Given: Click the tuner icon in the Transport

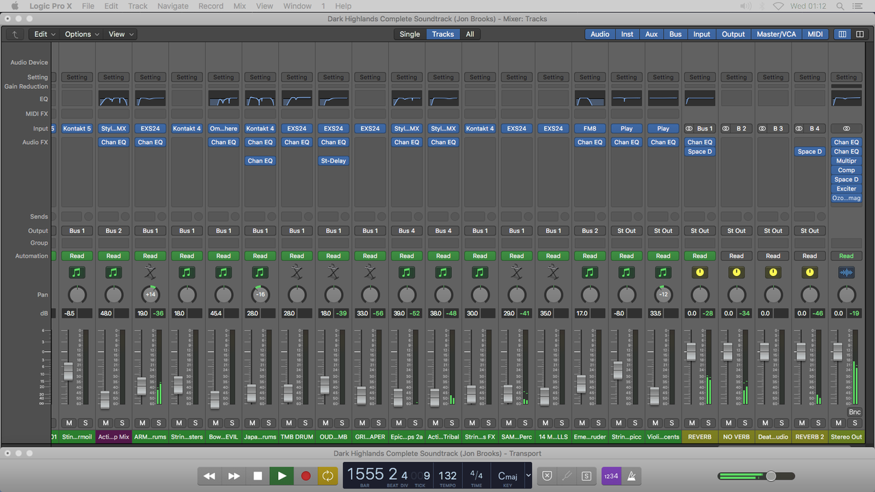Looking at the screenshot, I should click(x=567, y=476).
